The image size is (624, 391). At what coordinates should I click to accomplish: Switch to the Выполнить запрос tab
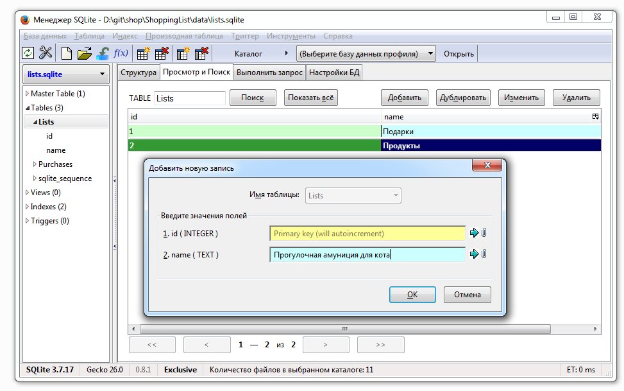click(269, 73)
